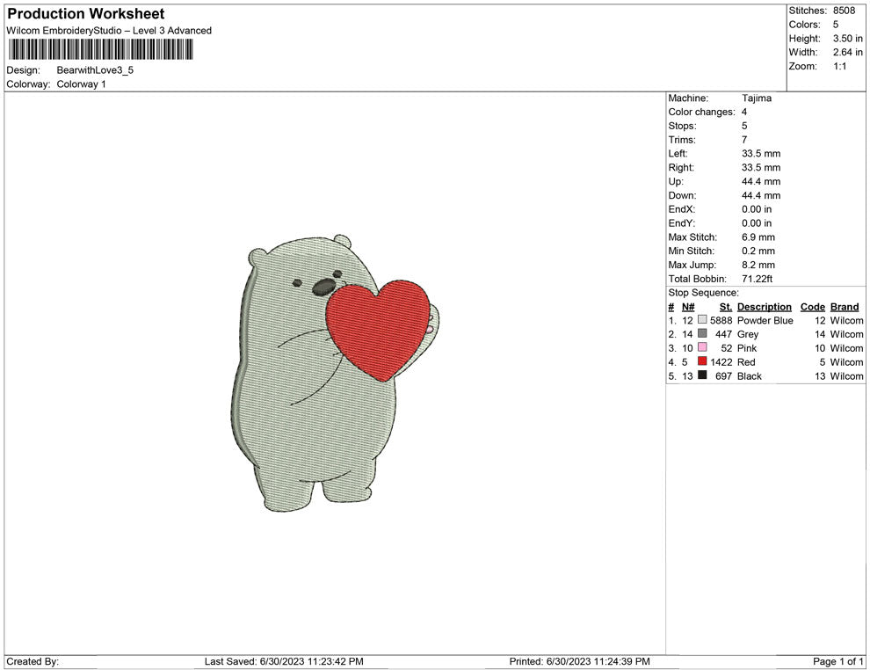The image size is (870, 670).
Task: Click the Production Worksheet title
Action: click(86, 14)
